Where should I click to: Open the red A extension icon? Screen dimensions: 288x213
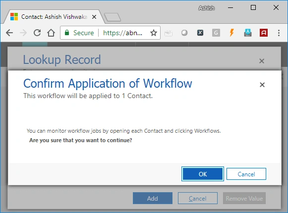[264, 33]
